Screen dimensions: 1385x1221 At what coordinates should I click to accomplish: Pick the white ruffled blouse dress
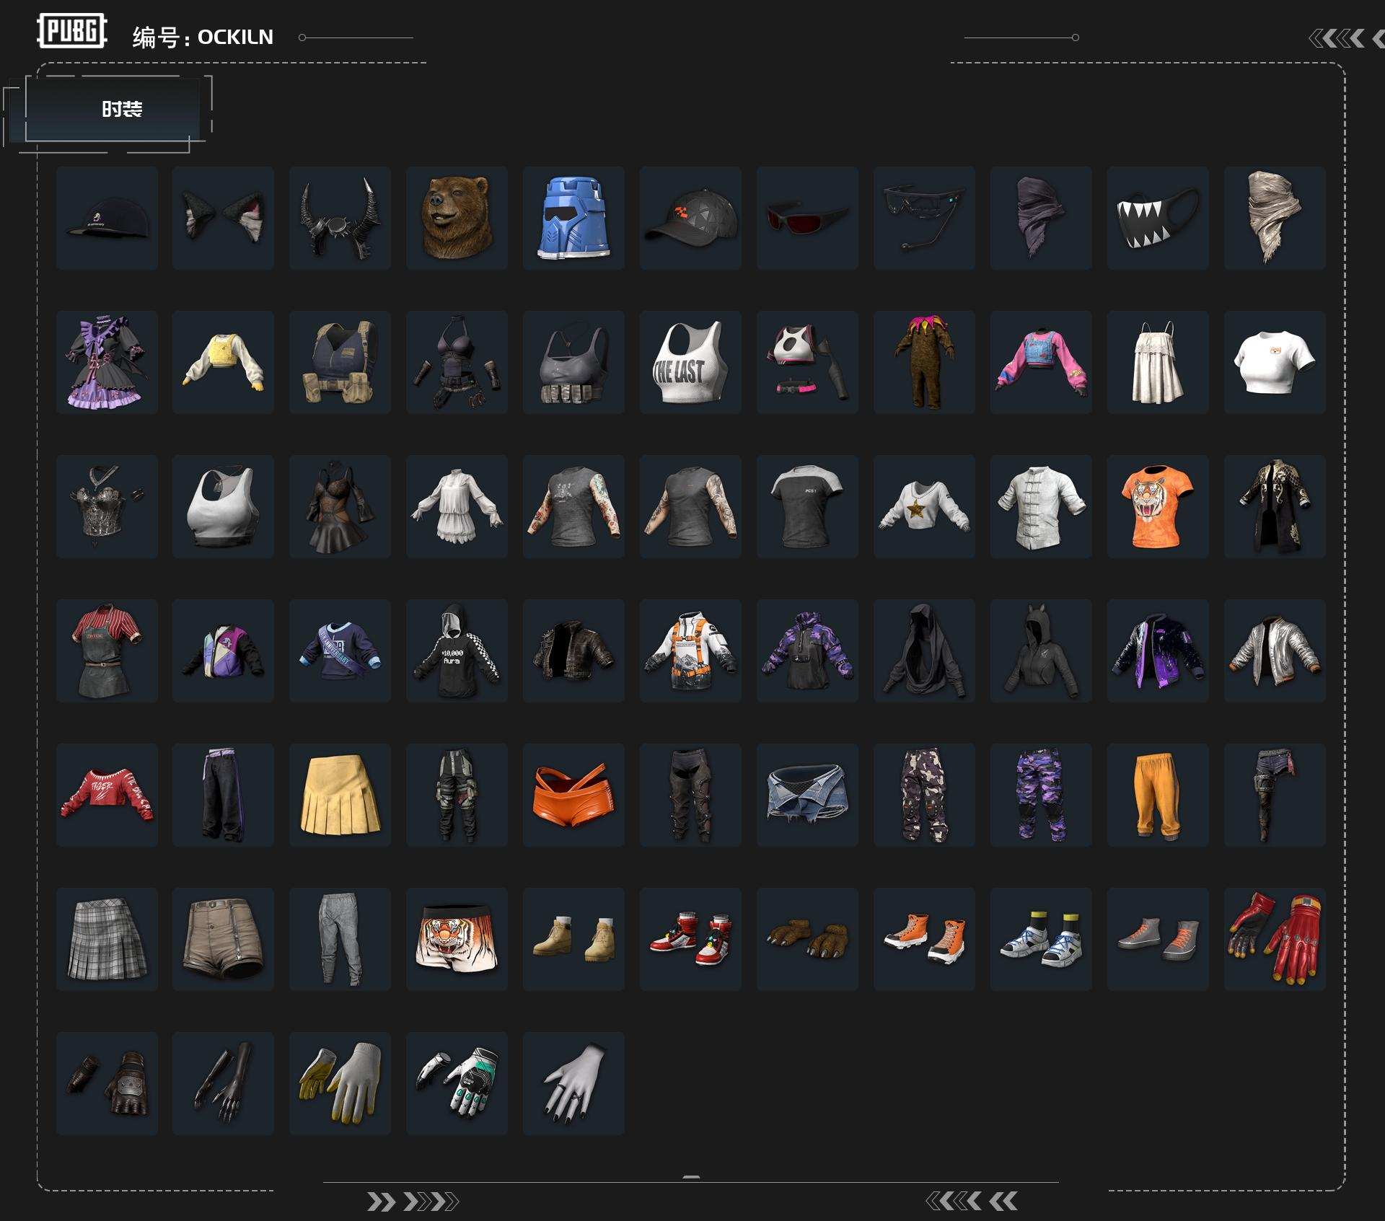coord(457,506)
